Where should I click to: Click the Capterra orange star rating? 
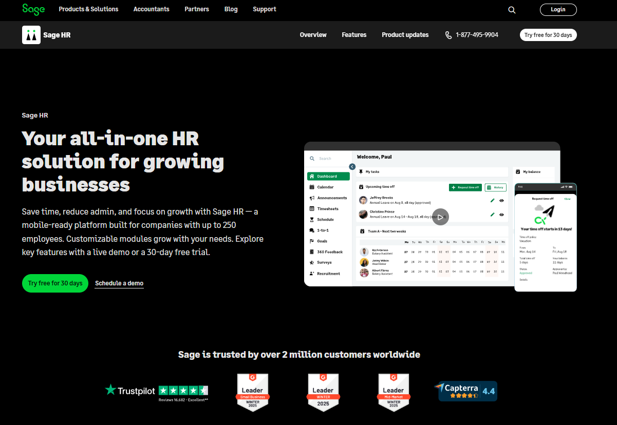pyautogui.click(x=464, y=396)
